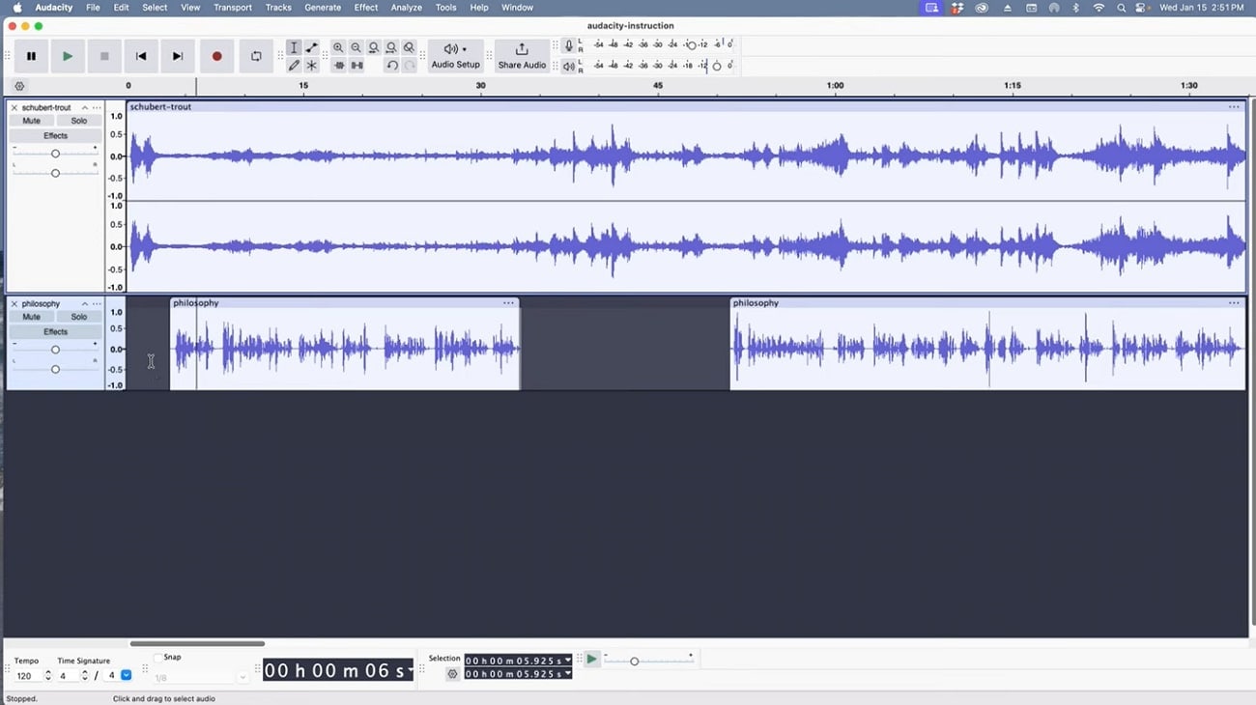Screen dimensions: 1256x705
Task: Open the timeline options gear icon
Action: point(19,86)
